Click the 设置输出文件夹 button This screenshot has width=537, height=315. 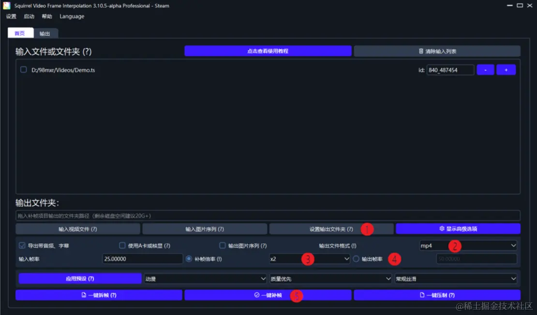(331, 229)
